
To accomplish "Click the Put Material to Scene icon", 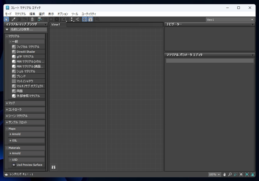I will (19, 19).
